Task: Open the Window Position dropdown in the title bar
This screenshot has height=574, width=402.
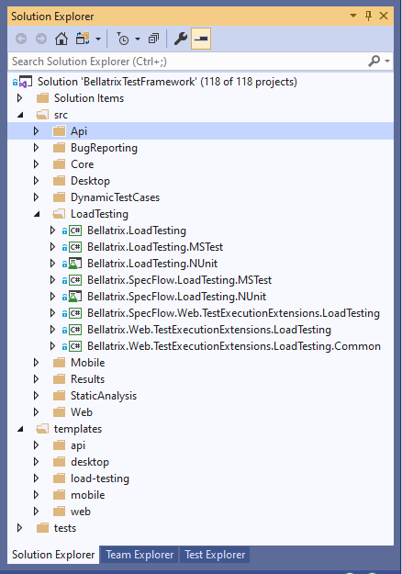Action: [x=353, y=16]
